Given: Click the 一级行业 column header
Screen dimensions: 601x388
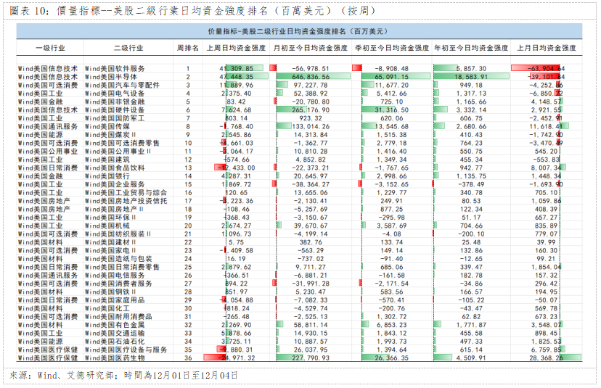Looking at the screenshot, I should [49, 47].
